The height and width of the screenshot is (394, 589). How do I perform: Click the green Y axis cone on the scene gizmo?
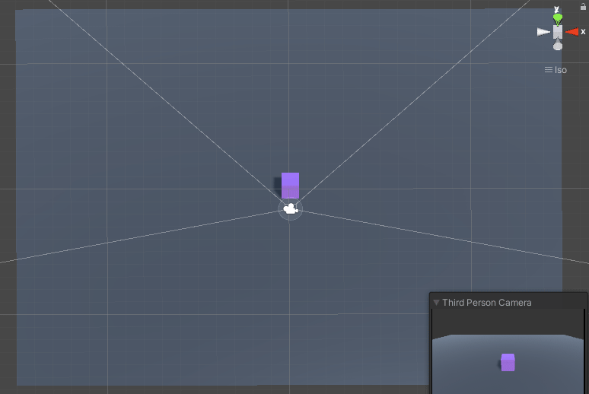[x=558, y=19]
